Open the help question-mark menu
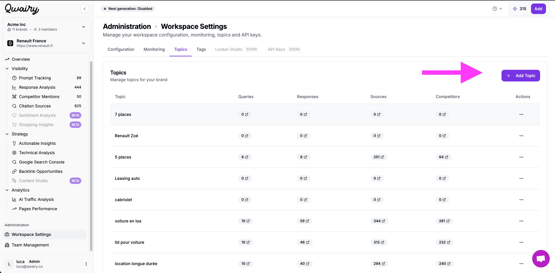The image size is (555, 273). 497,9
